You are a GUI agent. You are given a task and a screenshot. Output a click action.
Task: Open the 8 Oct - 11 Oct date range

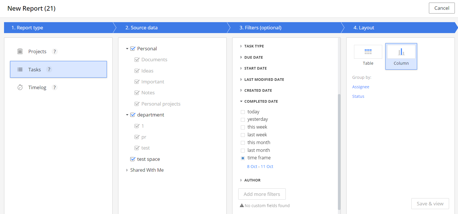260,167
